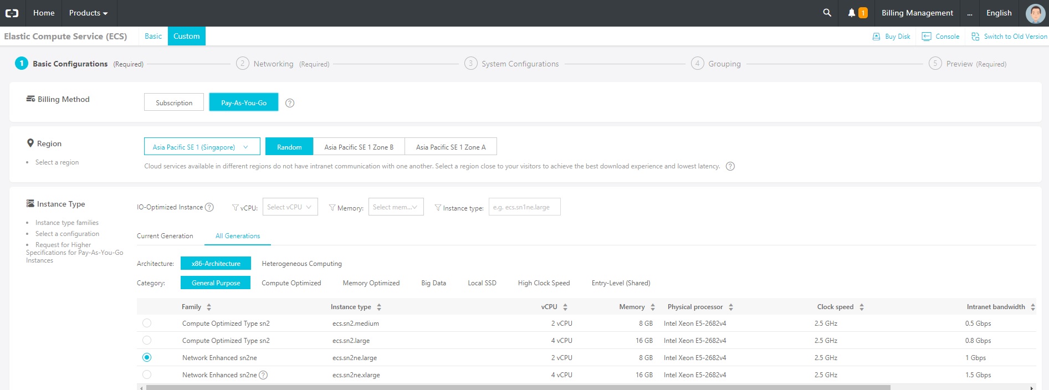Select Compute Optimized category

[x=291, y=283]
